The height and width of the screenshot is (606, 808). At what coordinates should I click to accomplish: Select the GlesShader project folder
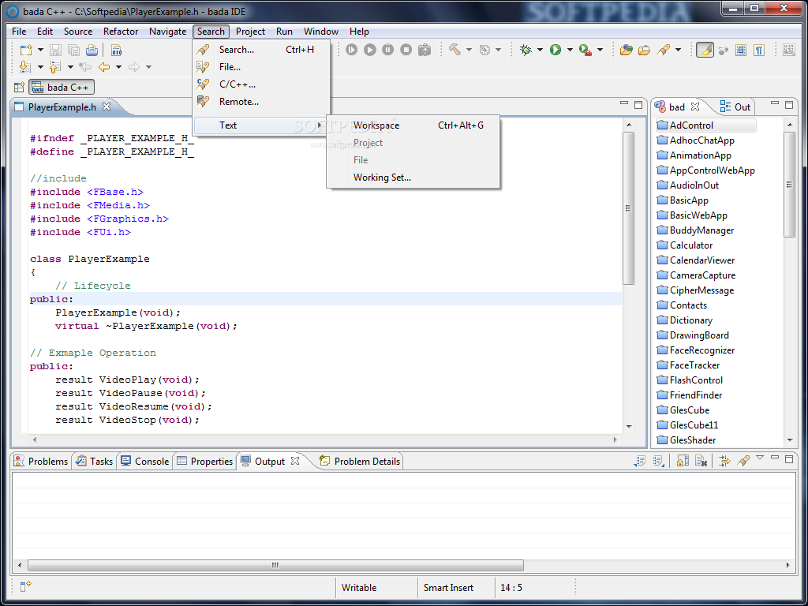point(686,440)
